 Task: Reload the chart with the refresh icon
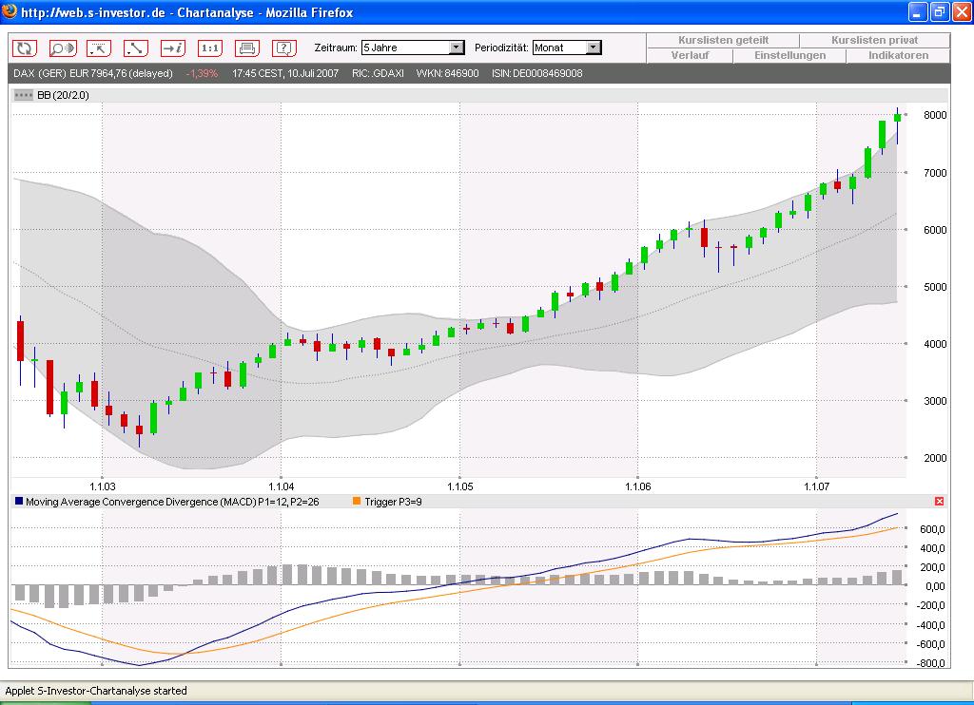point(24,48)
